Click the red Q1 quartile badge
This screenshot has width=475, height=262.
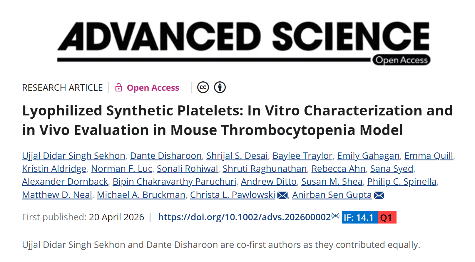point(387,218)
